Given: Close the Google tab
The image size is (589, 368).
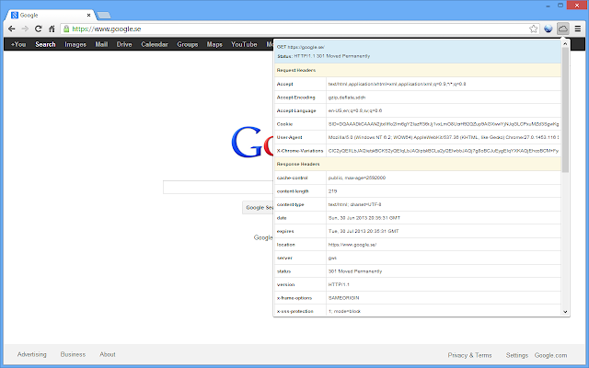Looking at the screenshot, I should [x=88, y=15].
